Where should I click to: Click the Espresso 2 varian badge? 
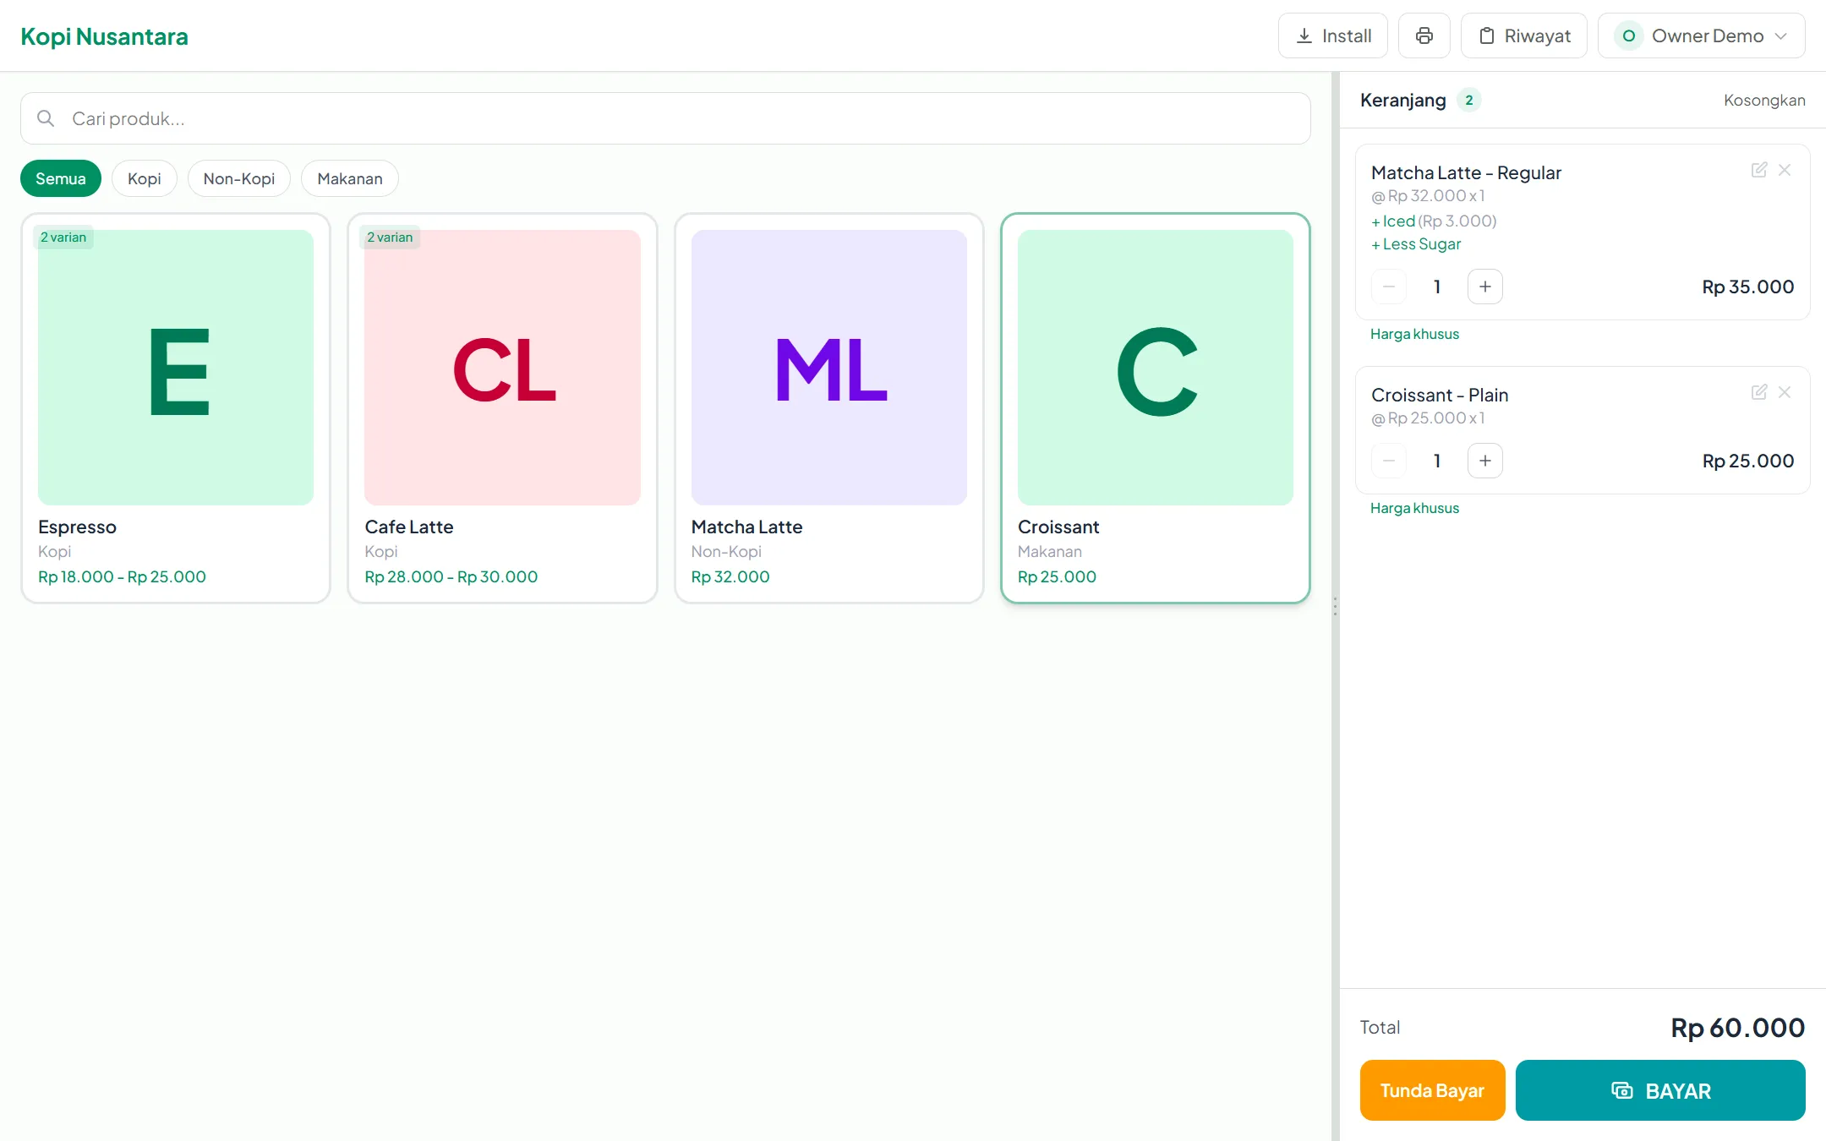click(x=63, y=237)
